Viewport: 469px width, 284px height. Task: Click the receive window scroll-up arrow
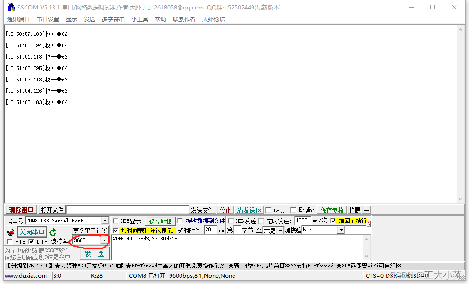pos(460,29)
